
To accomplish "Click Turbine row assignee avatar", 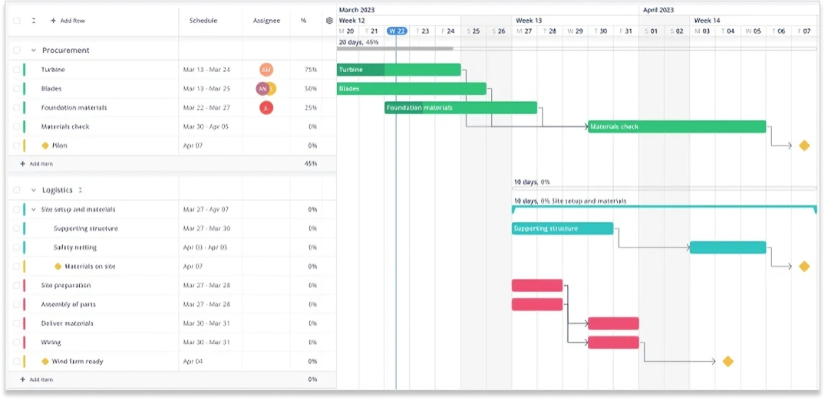I will tap(266, 70).
